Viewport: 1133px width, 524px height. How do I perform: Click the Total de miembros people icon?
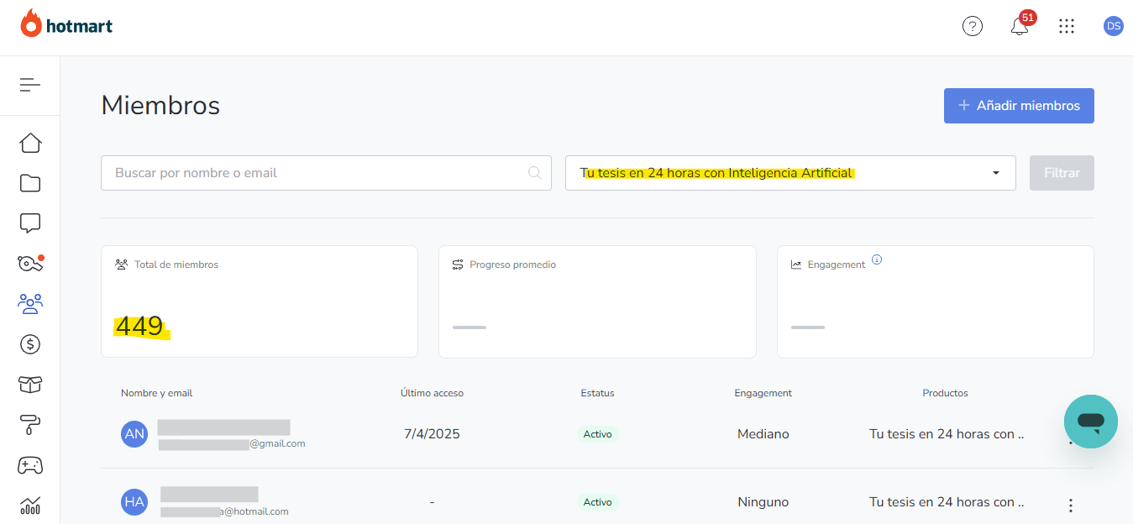[x=122, y=265]
